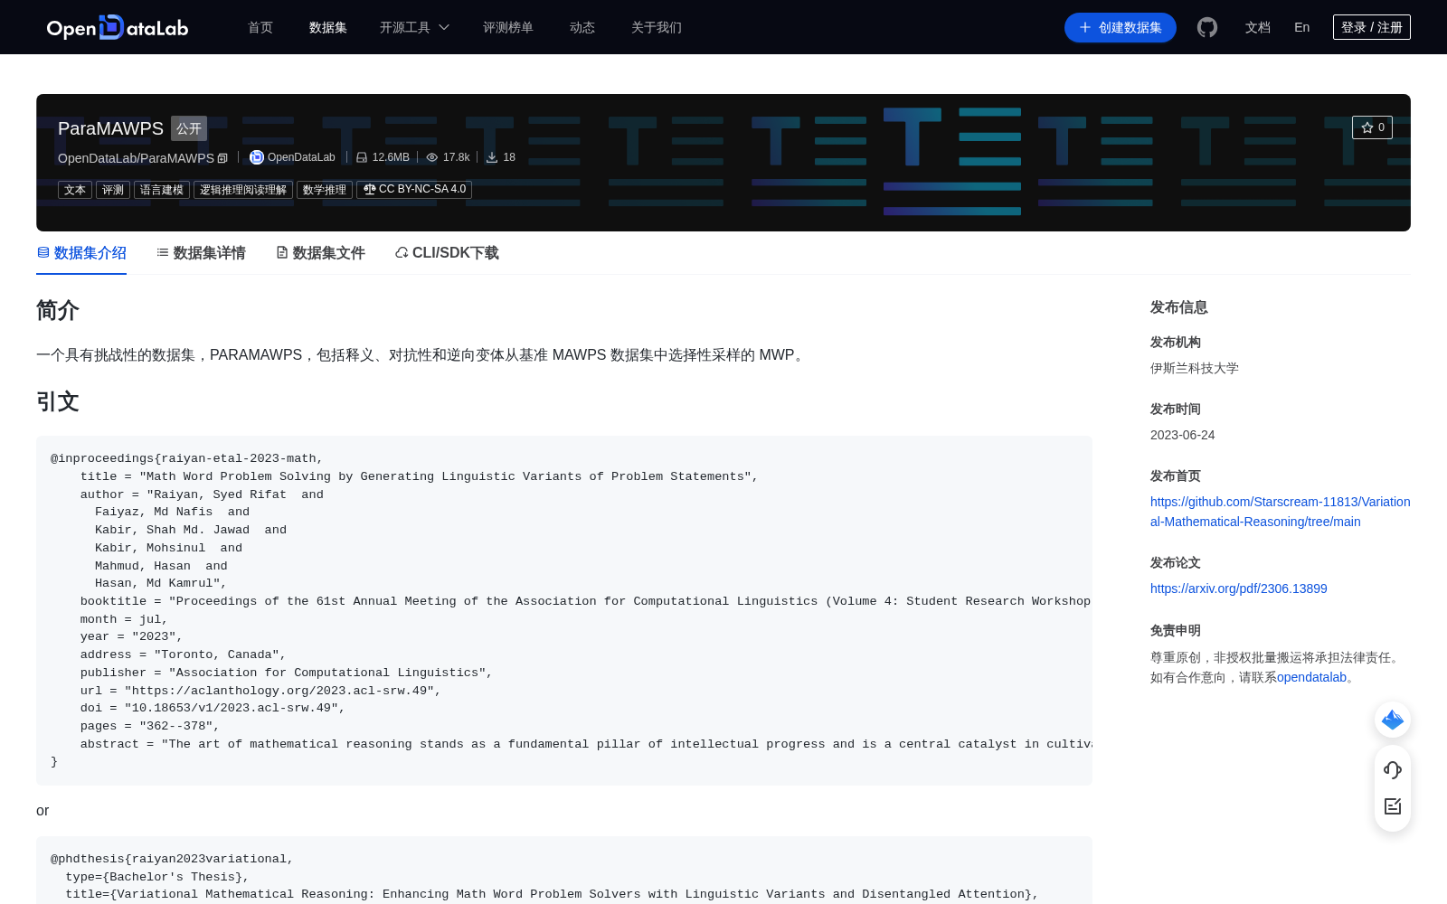Switch to the CLI/SDK下载 tab

(447, 253)
